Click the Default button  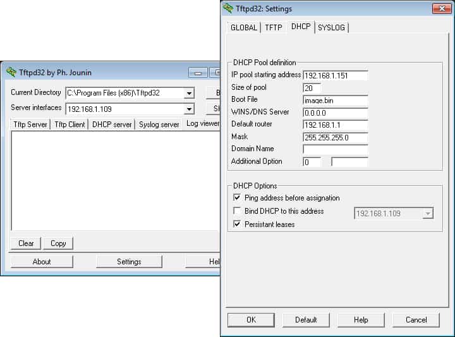(306, 320)
